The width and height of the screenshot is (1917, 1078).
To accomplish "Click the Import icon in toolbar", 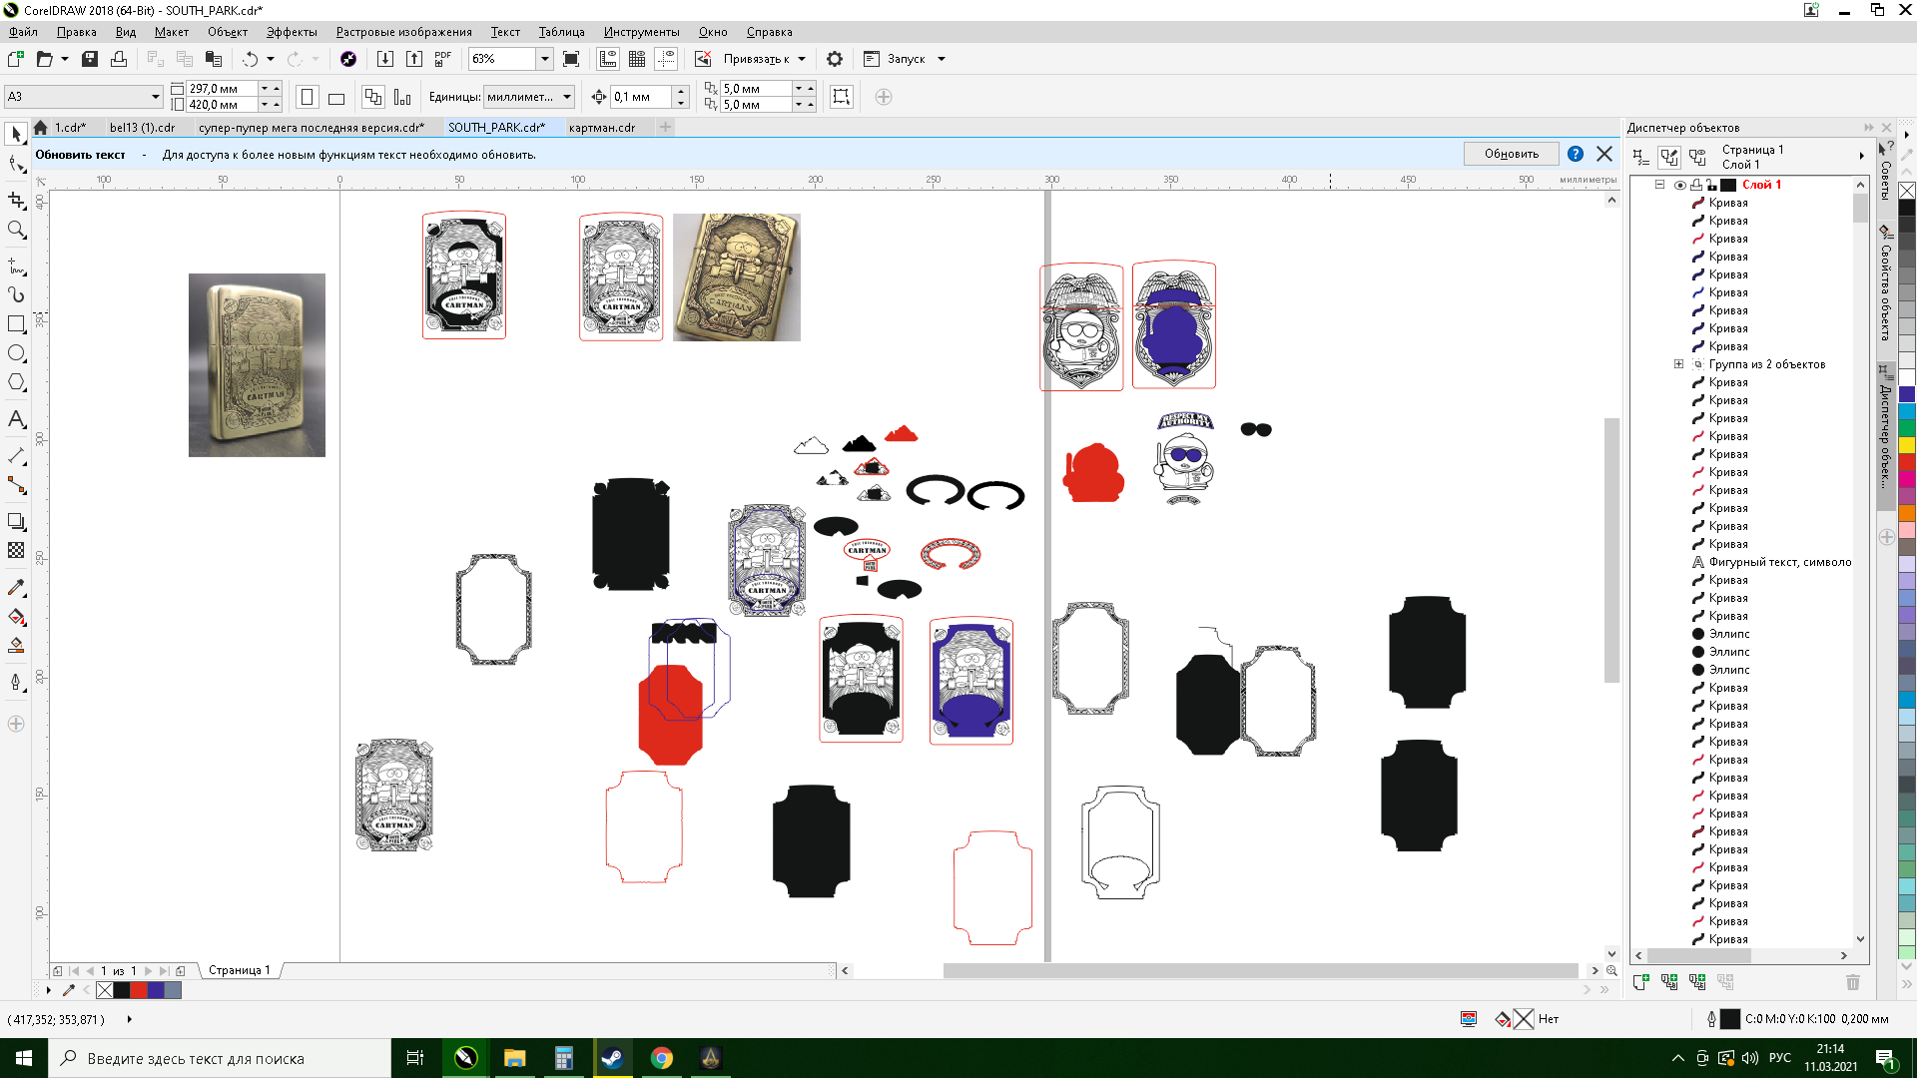I will [x=384, y=59].
